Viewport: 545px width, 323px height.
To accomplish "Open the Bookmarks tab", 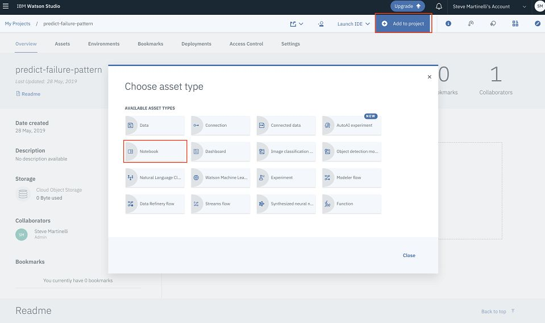I will [x=151, y=44].
